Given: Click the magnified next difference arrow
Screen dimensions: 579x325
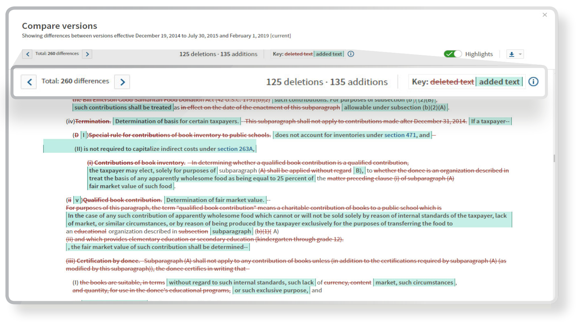Looking at the screenshot, I should 122,82.
